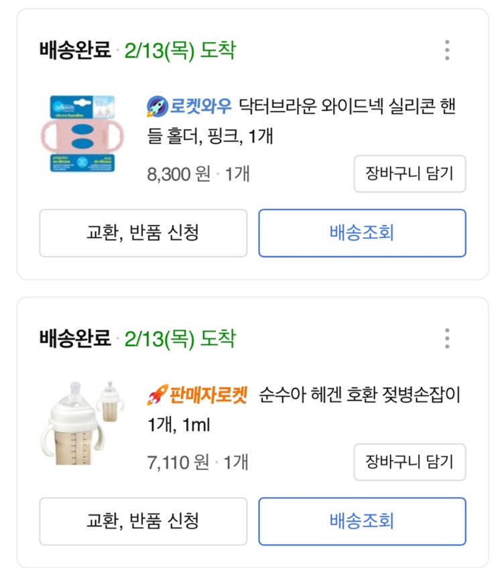498x568 pixels.
Task: Click 배송조회 for the 순수아 젖병손잡이 order
Action: coord(362,521)
